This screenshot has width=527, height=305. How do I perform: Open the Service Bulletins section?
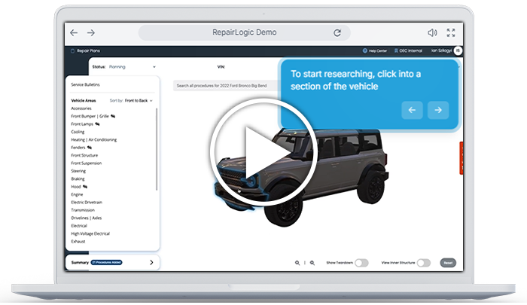click(x=85, y=85)
